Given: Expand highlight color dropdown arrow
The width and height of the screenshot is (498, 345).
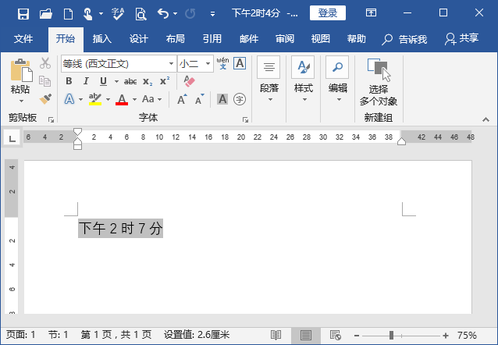Looking at the screenshot, I should (108, 99).
